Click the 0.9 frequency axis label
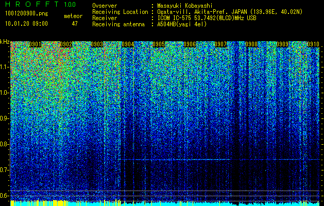 pyautogui.click(x=4, y=118)
